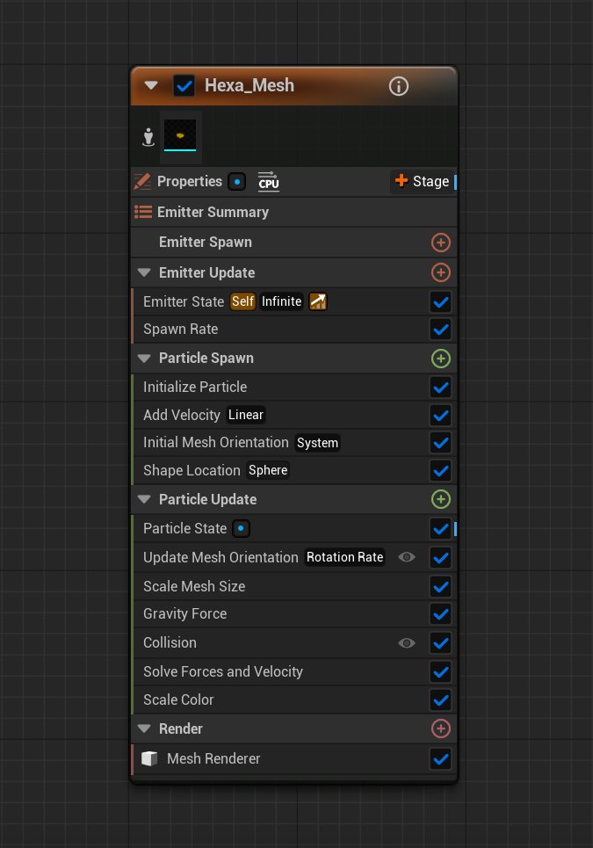Uncheck the Particle State module
593x848 pixels.
pos(440,528)
